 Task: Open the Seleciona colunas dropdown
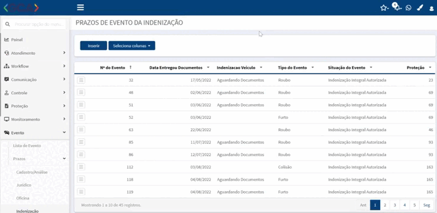132,46
